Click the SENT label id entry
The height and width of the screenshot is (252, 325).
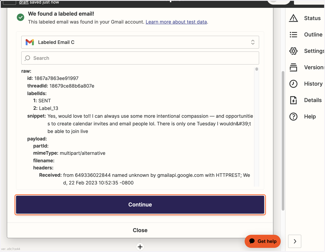tap(45, 101)
